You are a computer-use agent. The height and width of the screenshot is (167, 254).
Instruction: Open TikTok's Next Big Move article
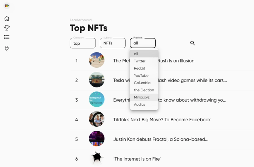[162, 120]
